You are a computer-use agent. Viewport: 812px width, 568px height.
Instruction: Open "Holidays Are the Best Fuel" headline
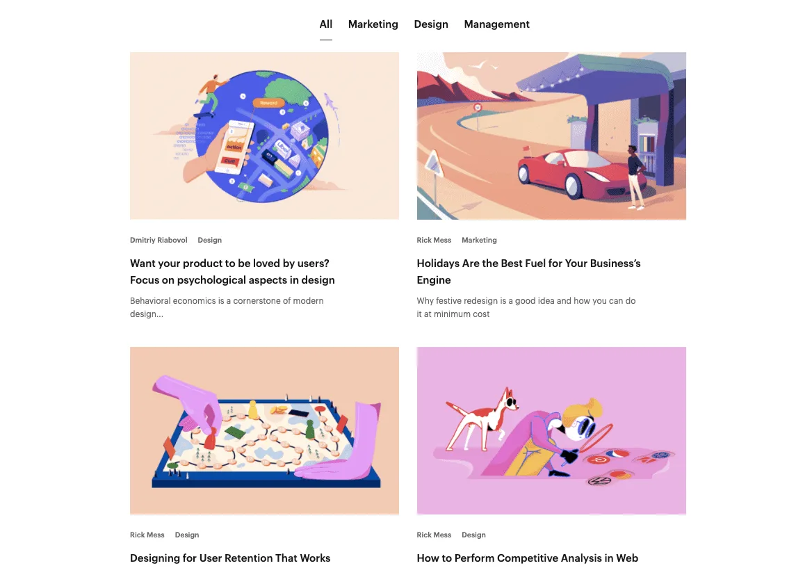point(529,271)
